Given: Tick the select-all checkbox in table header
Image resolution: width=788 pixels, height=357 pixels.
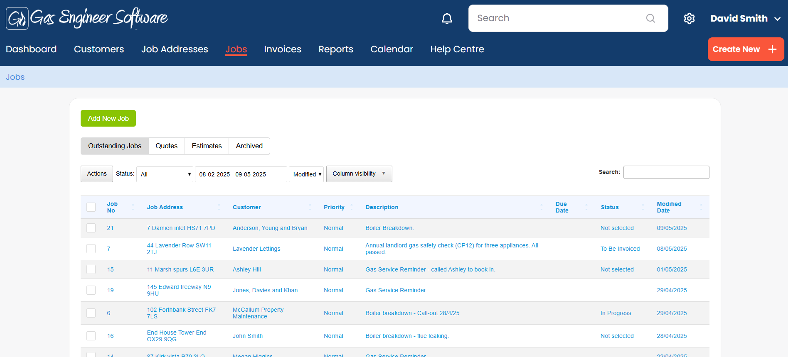Looking at the screenshot, I should pyautogui.click(x=91, y=207).
